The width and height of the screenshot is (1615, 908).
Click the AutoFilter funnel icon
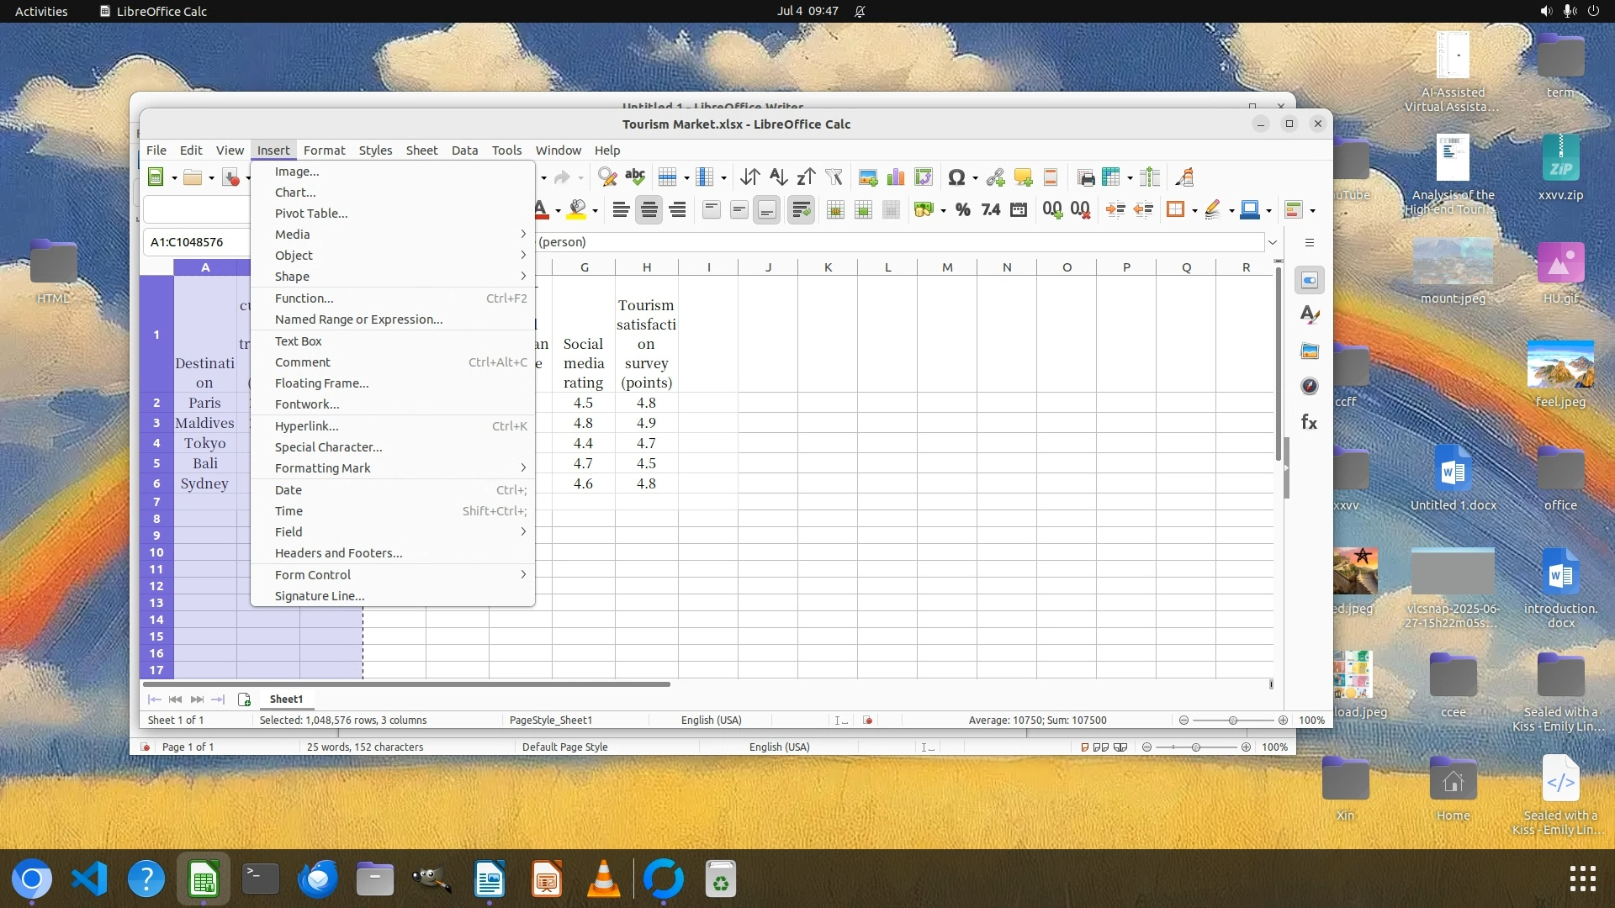[x=834, y=177]
